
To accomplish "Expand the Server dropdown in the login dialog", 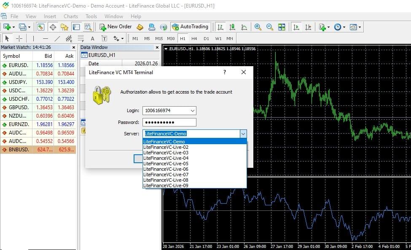I will pyautogui.click(x=243, y=133).
